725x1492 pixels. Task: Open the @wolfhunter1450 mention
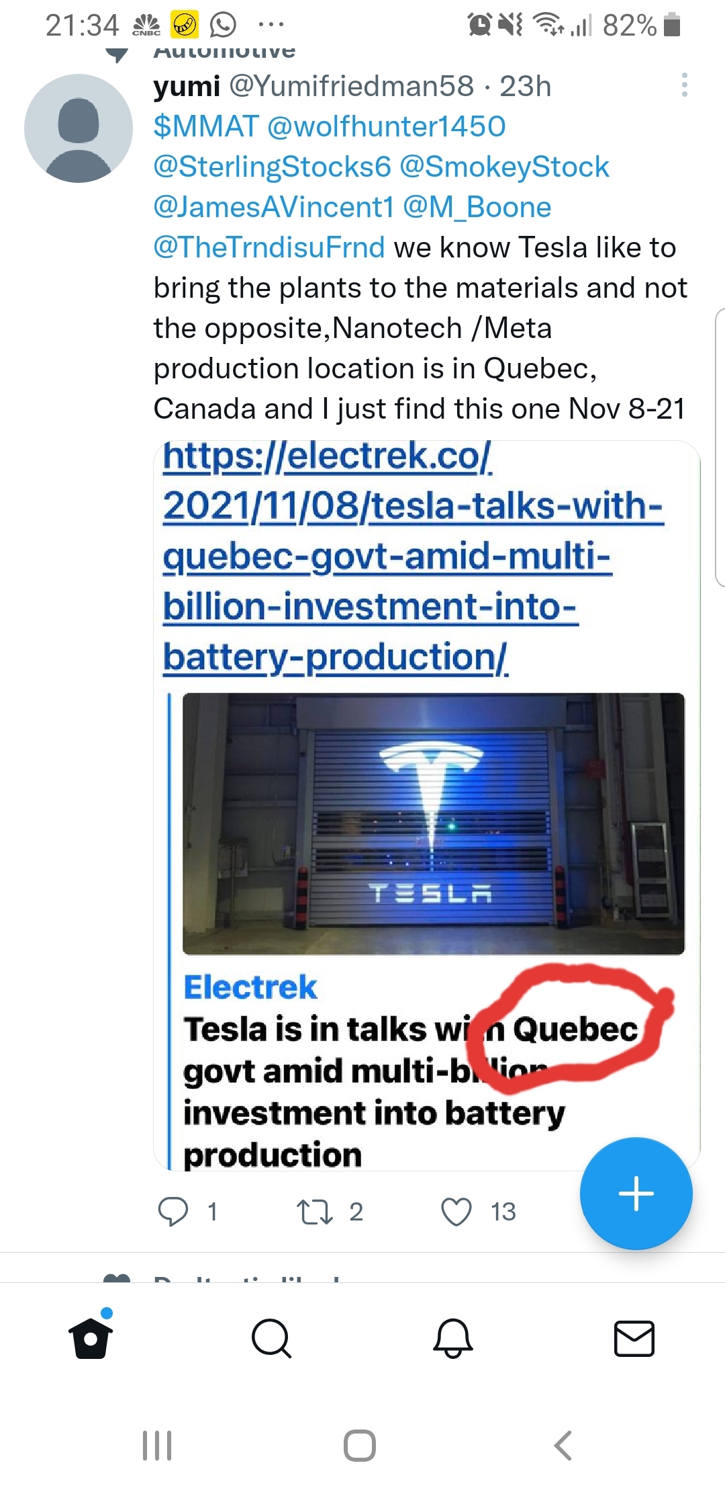(x=386, y=126)
